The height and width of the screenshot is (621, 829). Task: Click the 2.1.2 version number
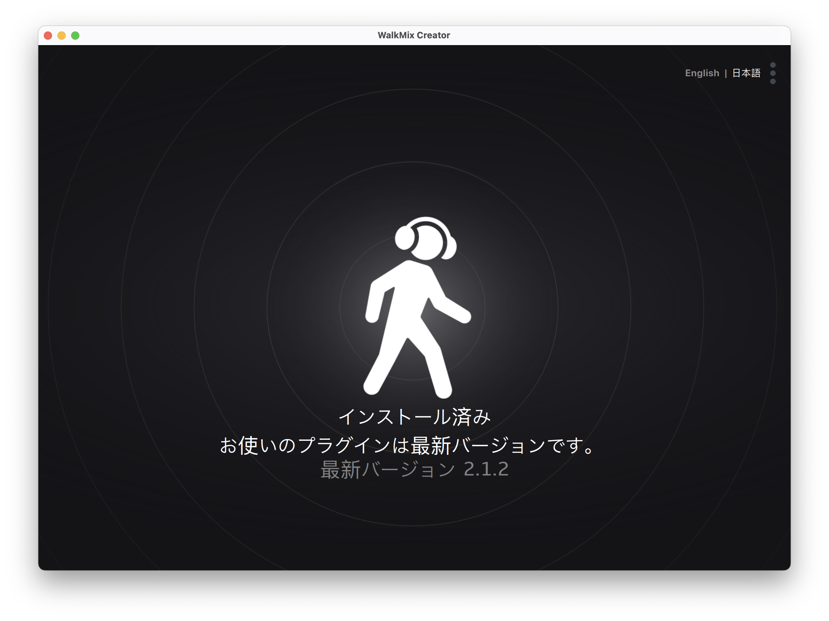(x=486, y=470)
